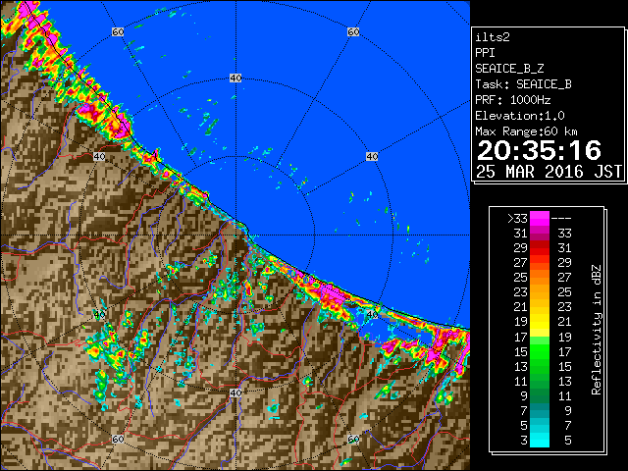Click the '40' range label over northeast sea
This screenshot has width=628, height=471.
tap(372, 157)
